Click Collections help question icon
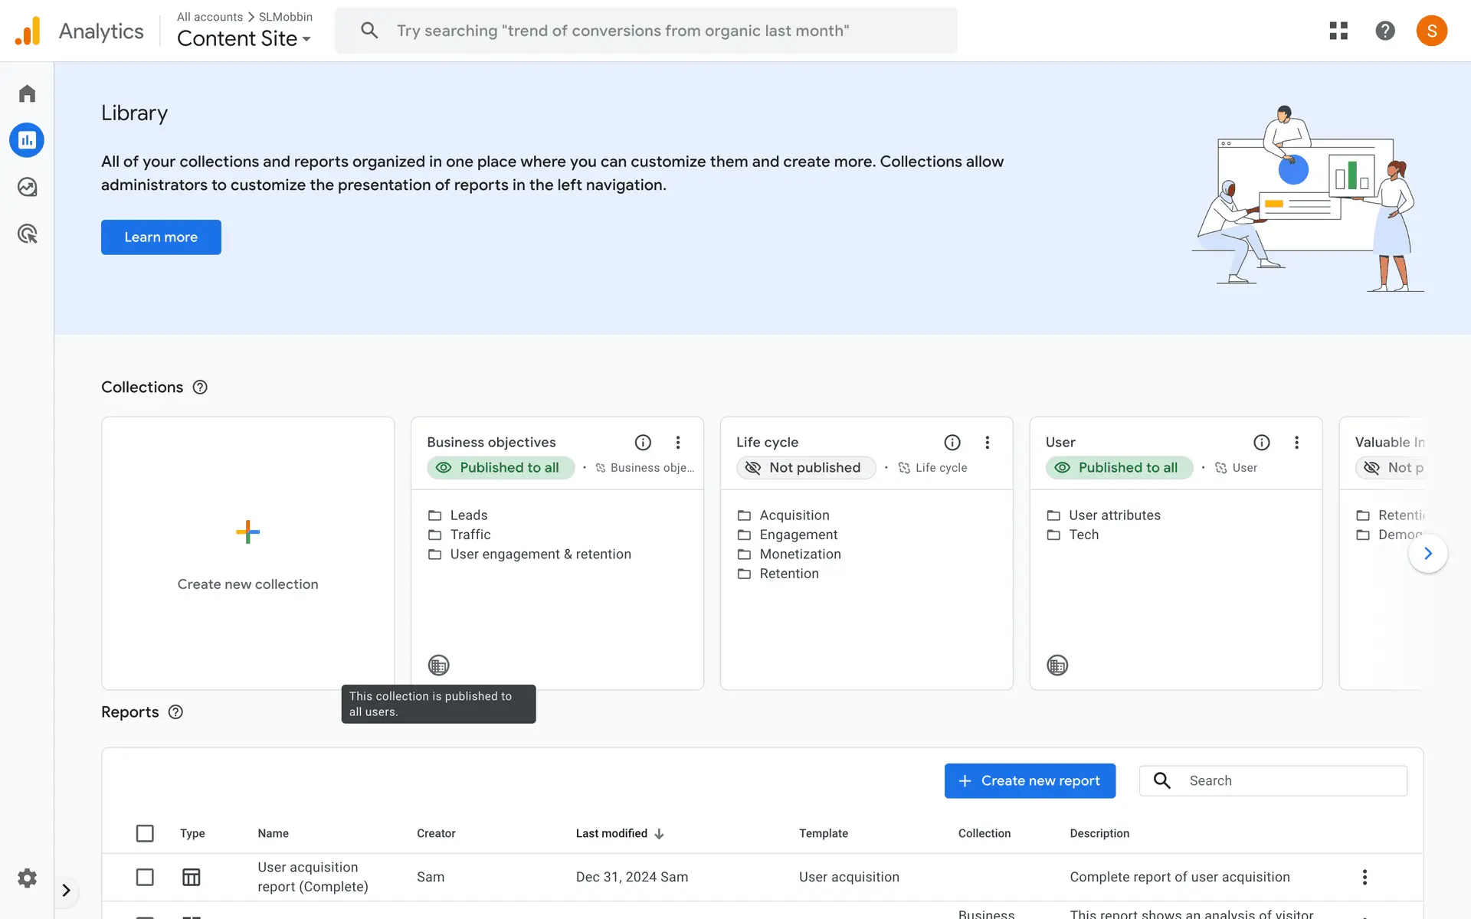 pos(200,388)
